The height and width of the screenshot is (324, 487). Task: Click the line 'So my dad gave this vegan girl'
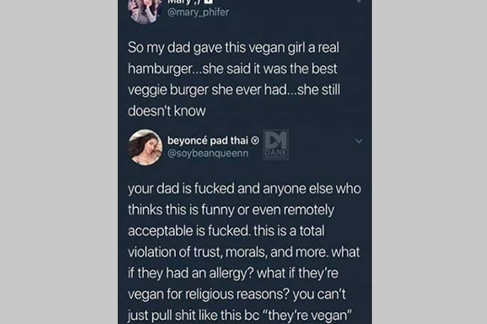(x=233, y=48)
